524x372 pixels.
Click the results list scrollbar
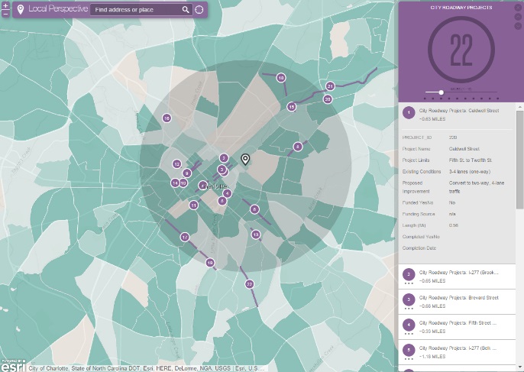coord(519,160)
